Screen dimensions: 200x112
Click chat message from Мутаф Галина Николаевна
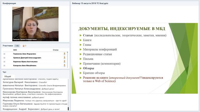pos(23,97)
